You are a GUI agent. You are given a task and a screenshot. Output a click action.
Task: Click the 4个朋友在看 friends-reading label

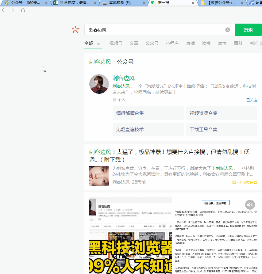coord(245,182)
